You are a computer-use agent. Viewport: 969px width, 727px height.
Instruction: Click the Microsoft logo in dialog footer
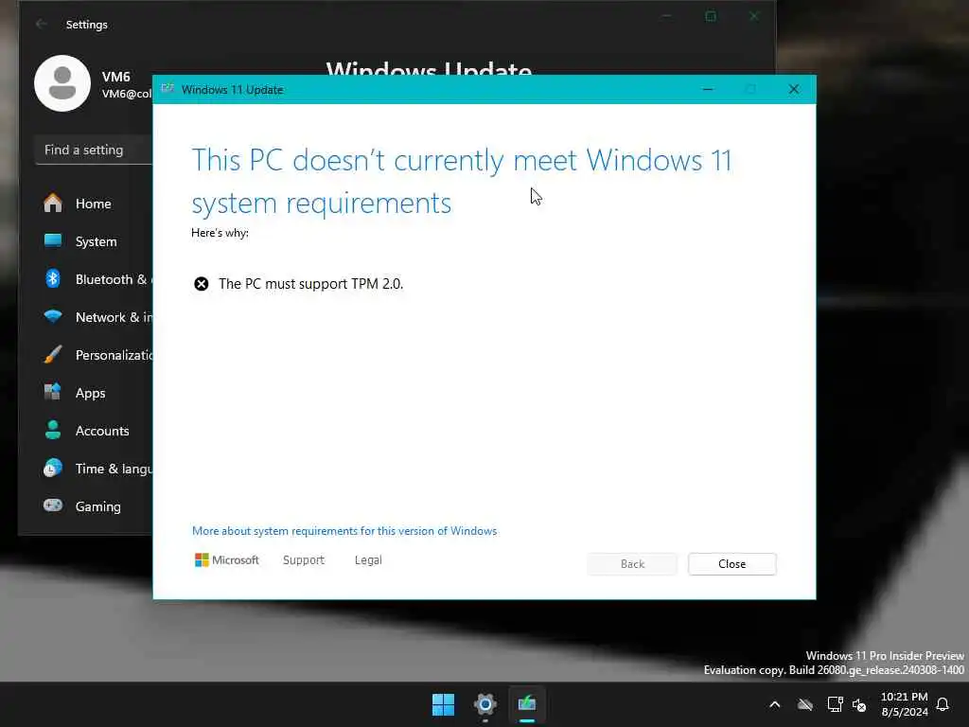(227, 560)
